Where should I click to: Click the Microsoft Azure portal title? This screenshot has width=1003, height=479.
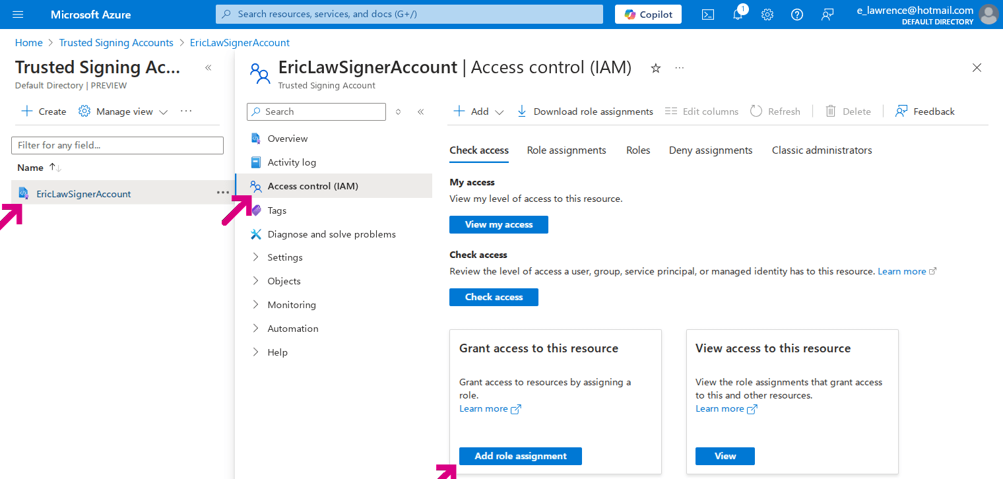click(x=90, y=15)
